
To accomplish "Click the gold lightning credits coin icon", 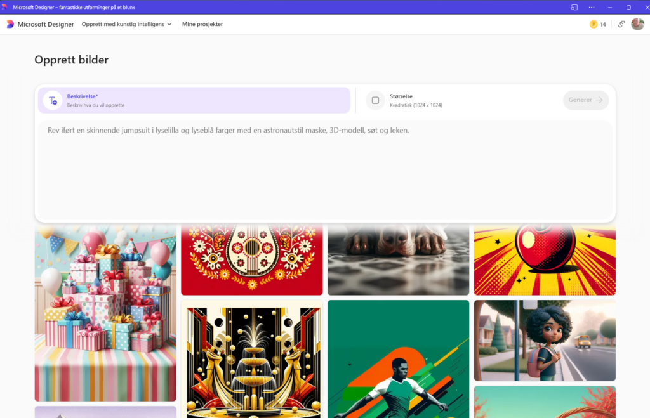I will (x=594, y=24).
